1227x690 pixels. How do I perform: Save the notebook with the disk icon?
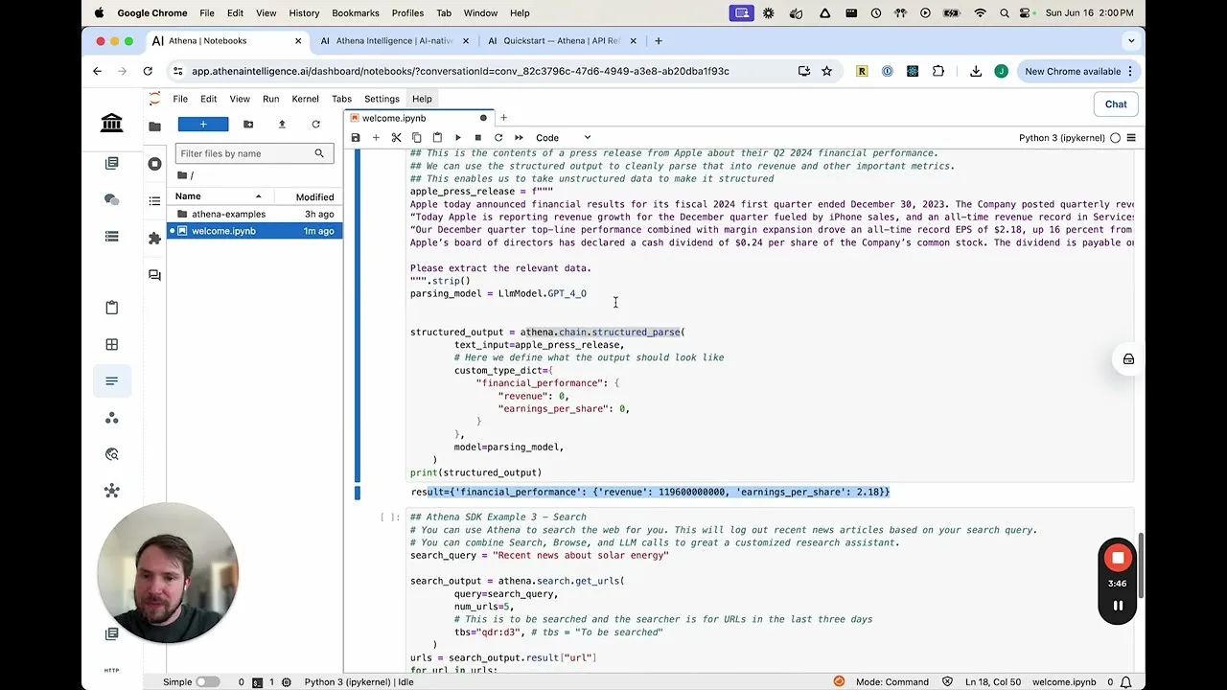click(356, 138)
